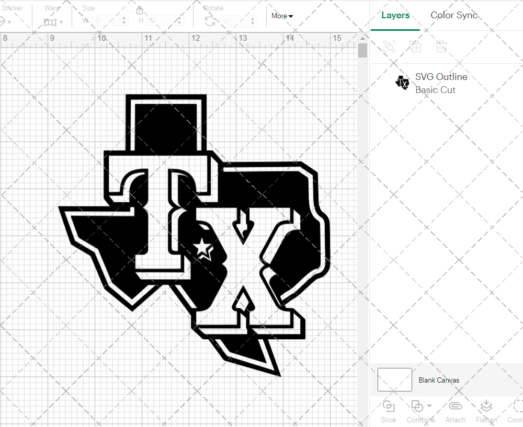The height and width of the screenshot is (427, 523).
Task: Click the Blank Canvas color swatch
Action: pos(394,379)
